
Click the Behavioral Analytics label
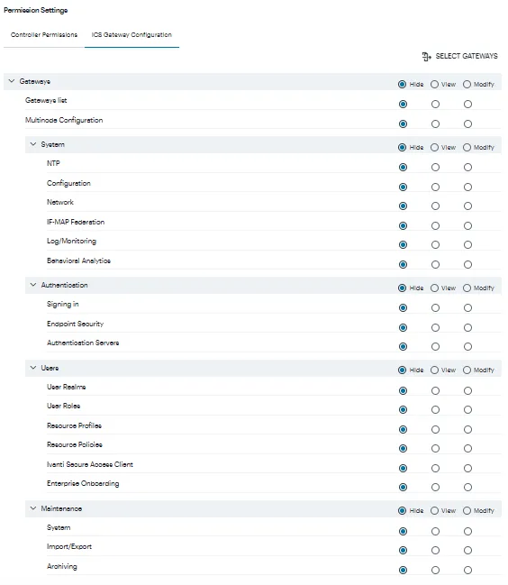(78, 261)
